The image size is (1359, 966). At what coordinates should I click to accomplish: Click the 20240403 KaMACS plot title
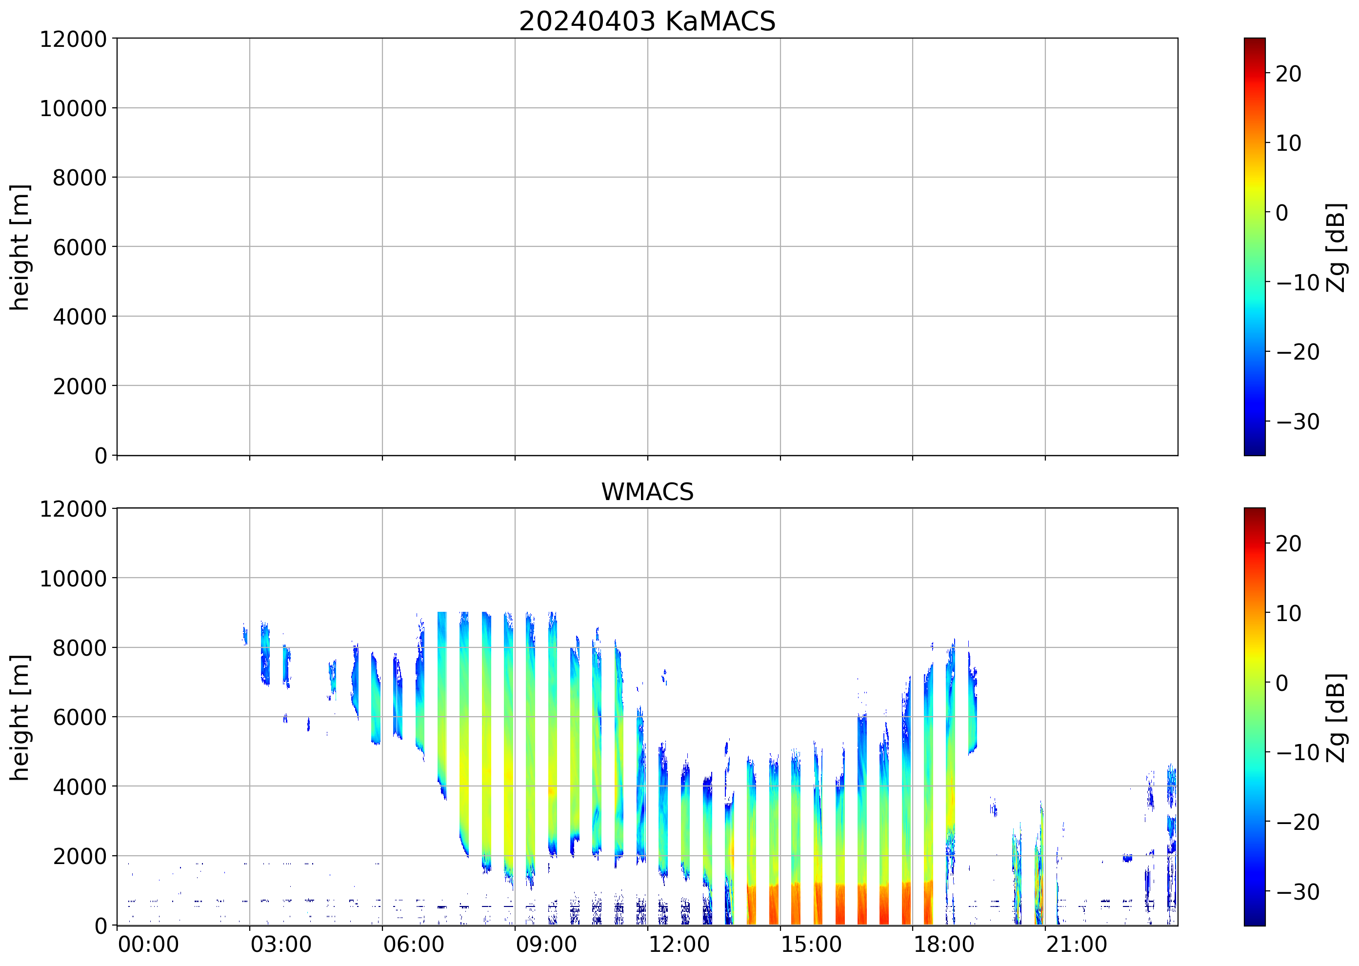[647, 22]
